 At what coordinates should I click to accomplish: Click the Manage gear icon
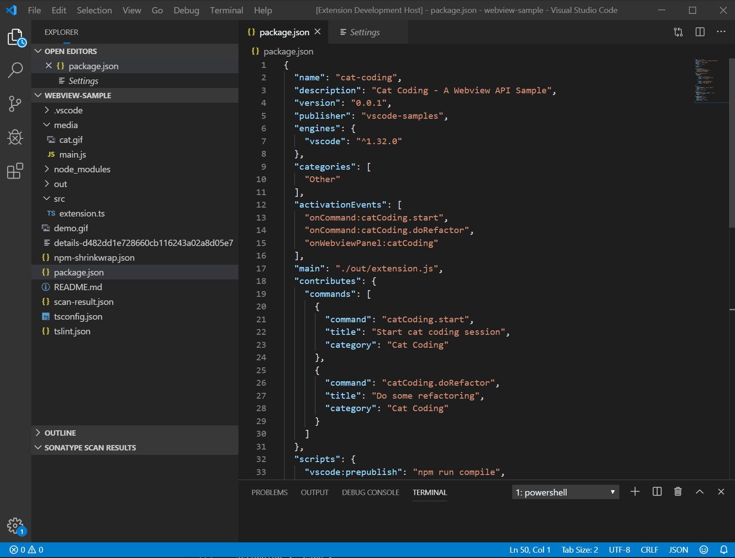click(x=15, y=526)
